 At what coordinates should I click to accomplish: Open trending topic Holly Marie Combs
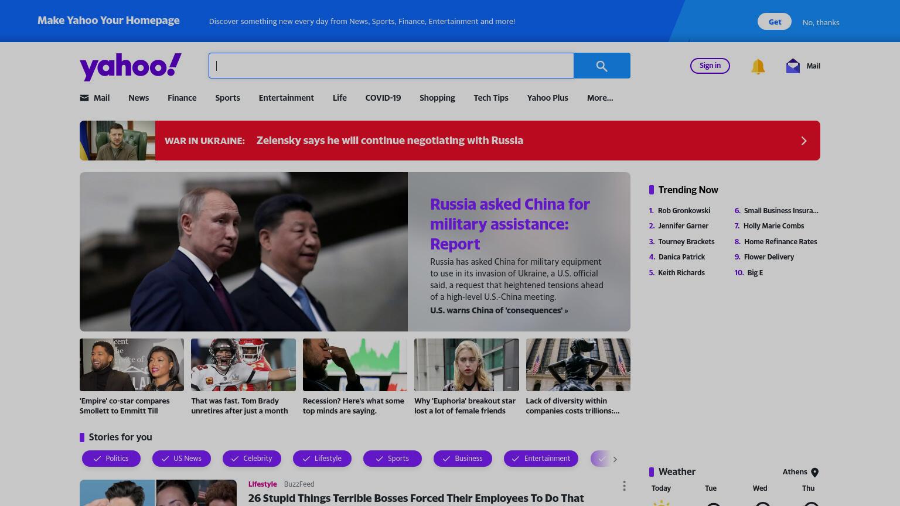[773, 225]
